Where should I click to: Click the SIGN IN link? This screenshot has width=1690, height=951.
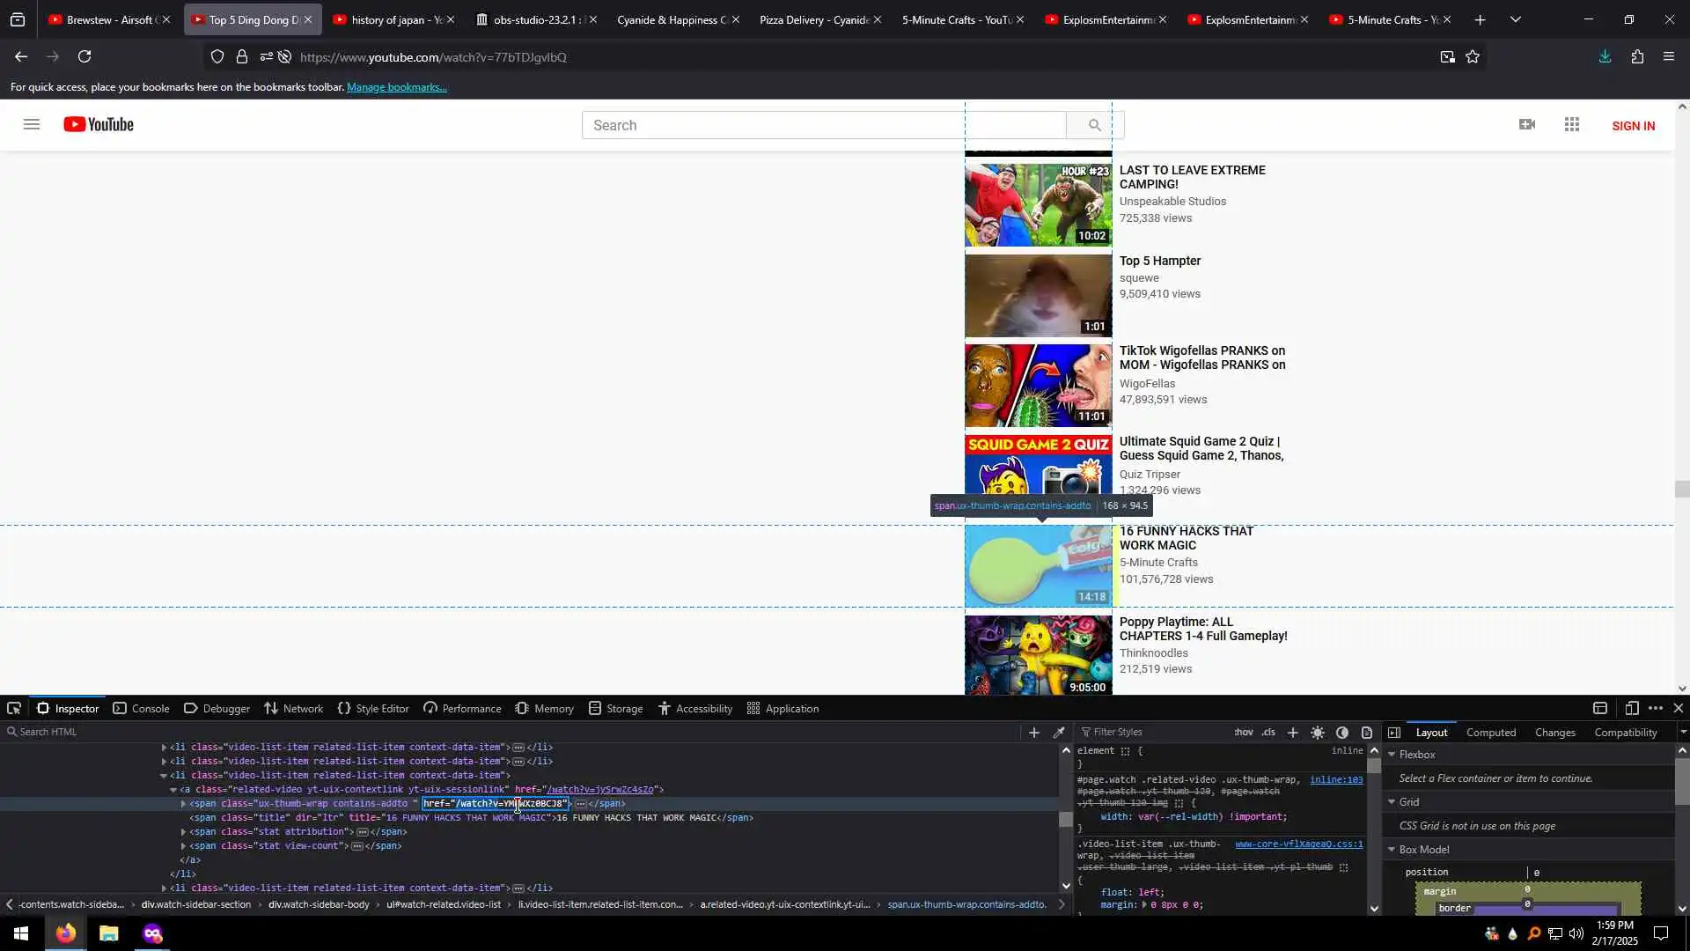tap(1633, 126)
